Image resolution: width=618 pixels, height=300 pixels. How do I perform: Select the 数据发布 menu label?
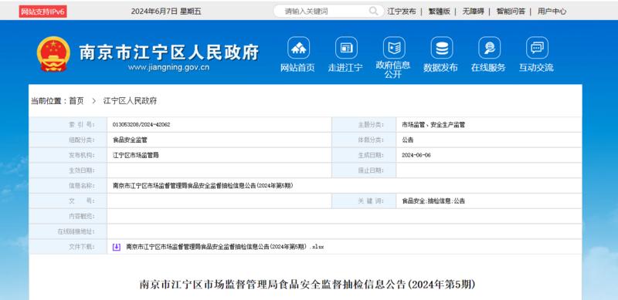coord(440,68)
